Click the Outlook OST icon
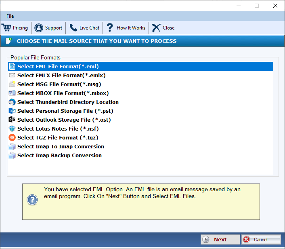Image resolution: width=285 pixels, height=249 pixels. pos(12,120)
